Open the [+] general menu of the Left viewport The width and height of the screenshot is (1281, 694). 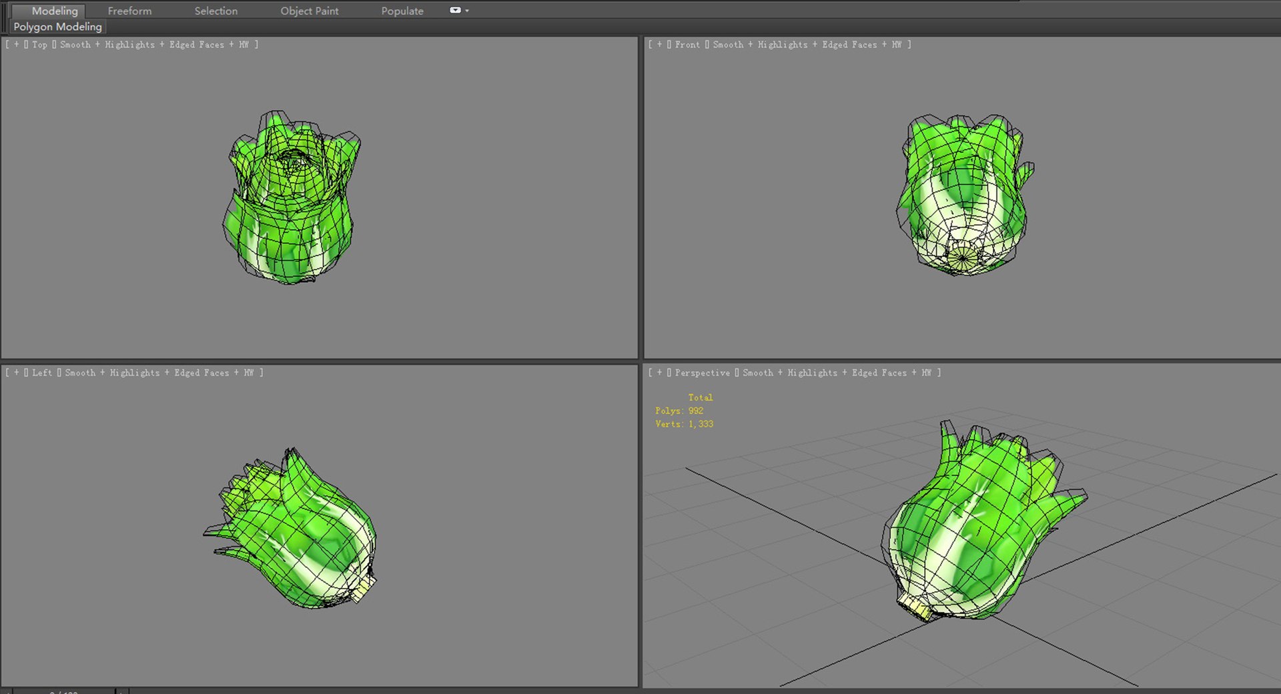(17, 373)
